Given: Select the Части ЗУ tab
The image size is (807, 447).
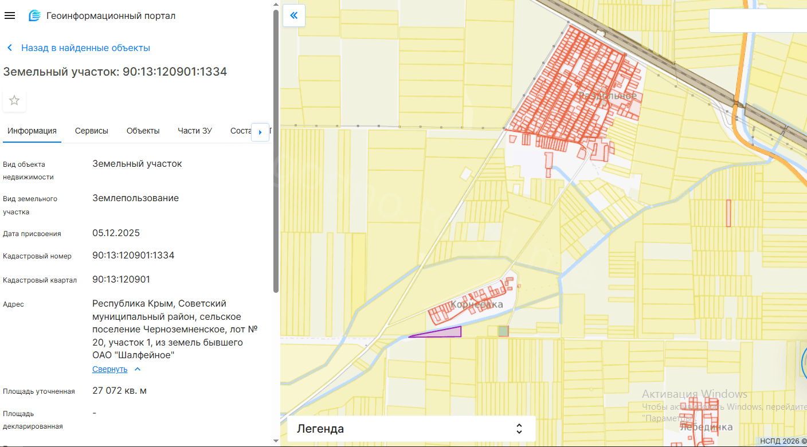Looking at the screenshot, I should coord(195,131).
